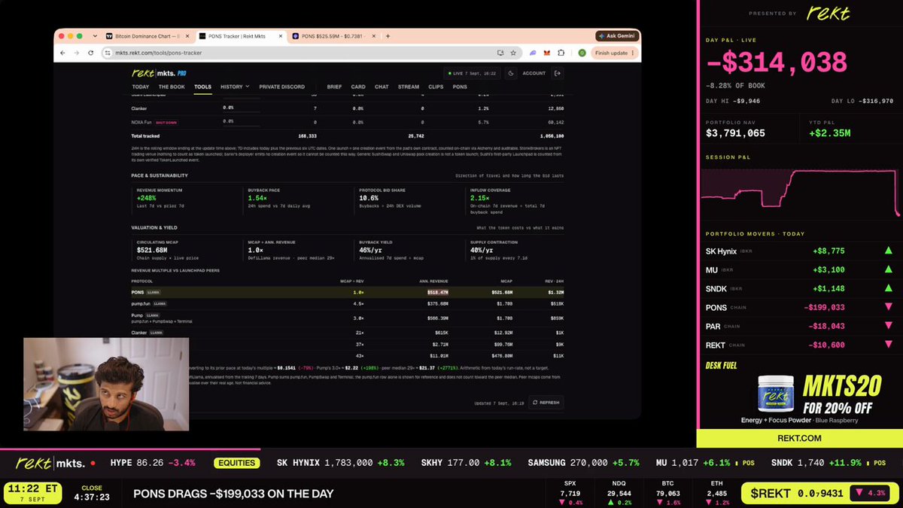Switch to the Bitcoin Dominance Chart tab
This screenshot has height=508, width=903.
[148, 36]
